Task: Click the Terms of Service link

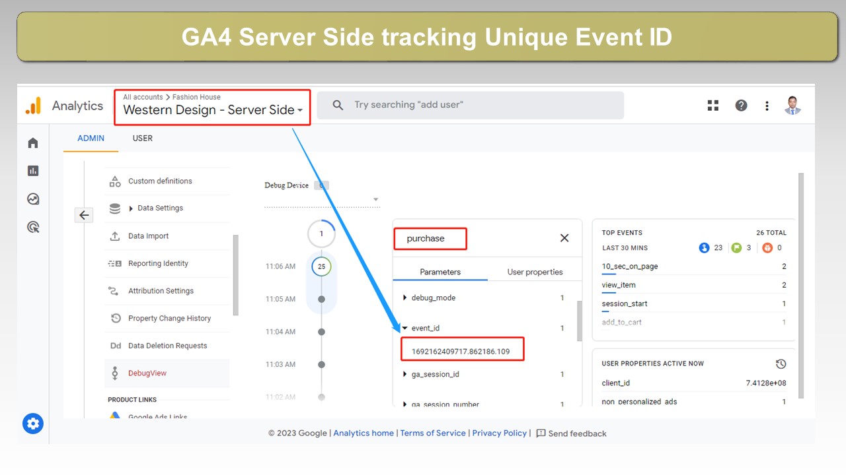Action: [433, 433]
